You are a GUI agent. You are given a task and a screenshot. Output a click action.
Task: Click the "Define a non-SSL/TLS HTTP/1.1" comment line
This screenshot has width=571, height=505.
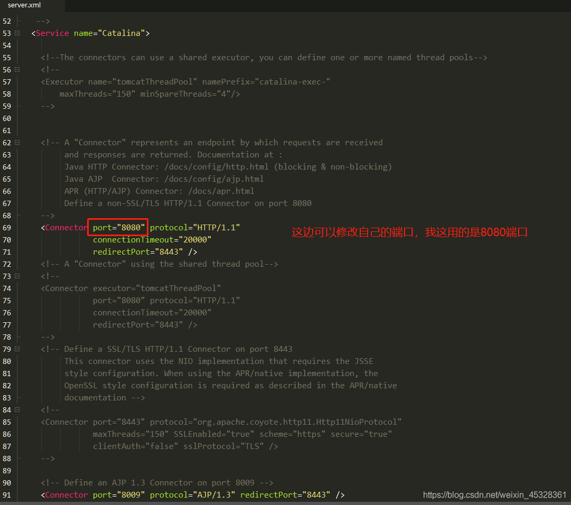[188, 203]
